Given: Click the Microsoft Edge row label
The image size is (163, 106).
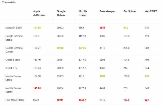Looking at the screenshot, I should [14, 28].
